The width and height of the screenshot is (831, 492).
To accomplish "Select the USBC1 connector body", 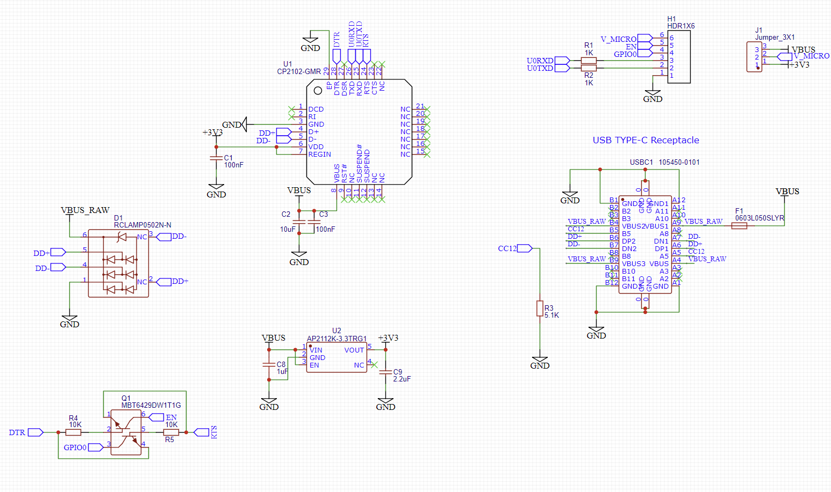I will [645, 244].
